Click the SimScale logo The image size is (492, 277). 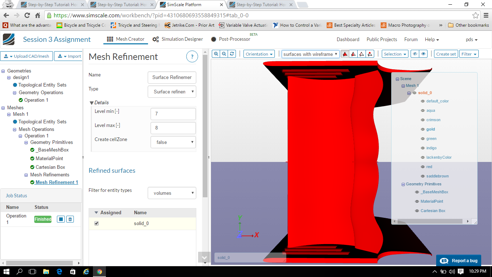tap(9, 39)
